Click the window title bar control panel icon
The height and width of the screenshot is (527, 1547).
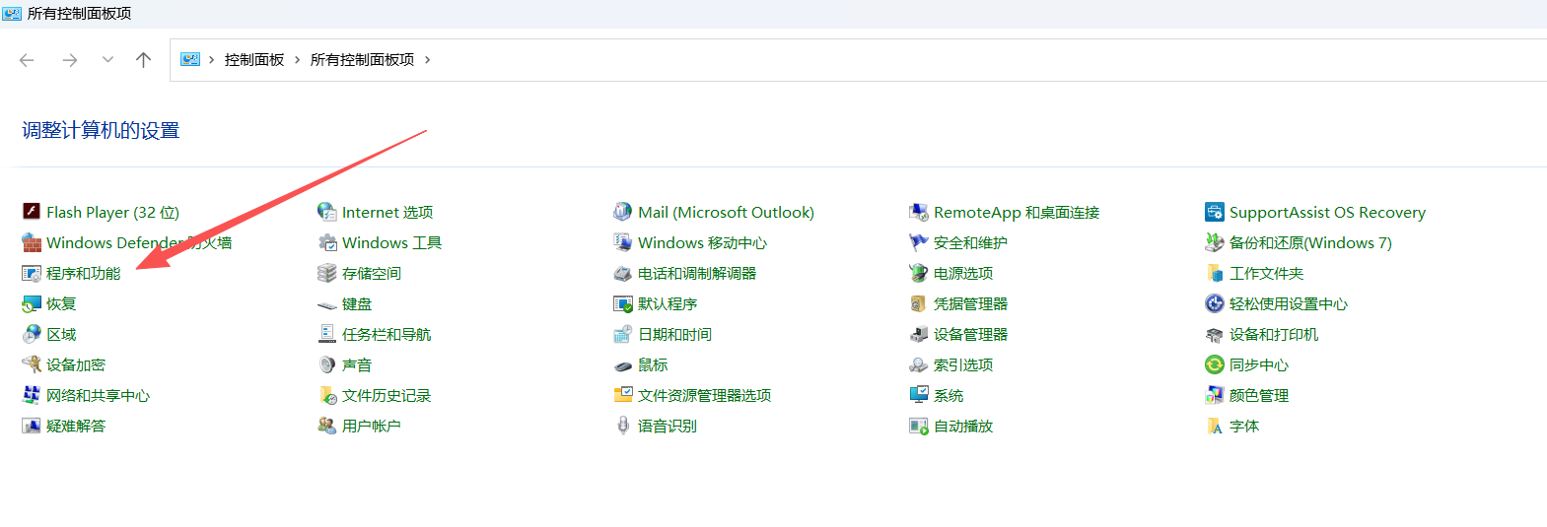12,14
